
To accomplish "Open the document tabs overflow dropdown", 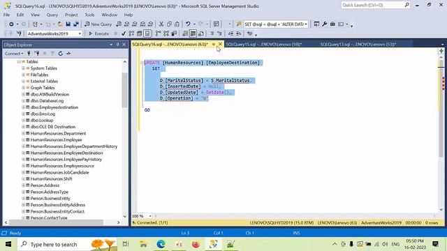I will 442,45.
